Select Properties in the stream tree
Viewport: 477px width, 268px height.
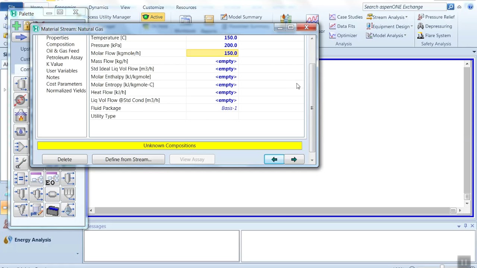point(57,38)
